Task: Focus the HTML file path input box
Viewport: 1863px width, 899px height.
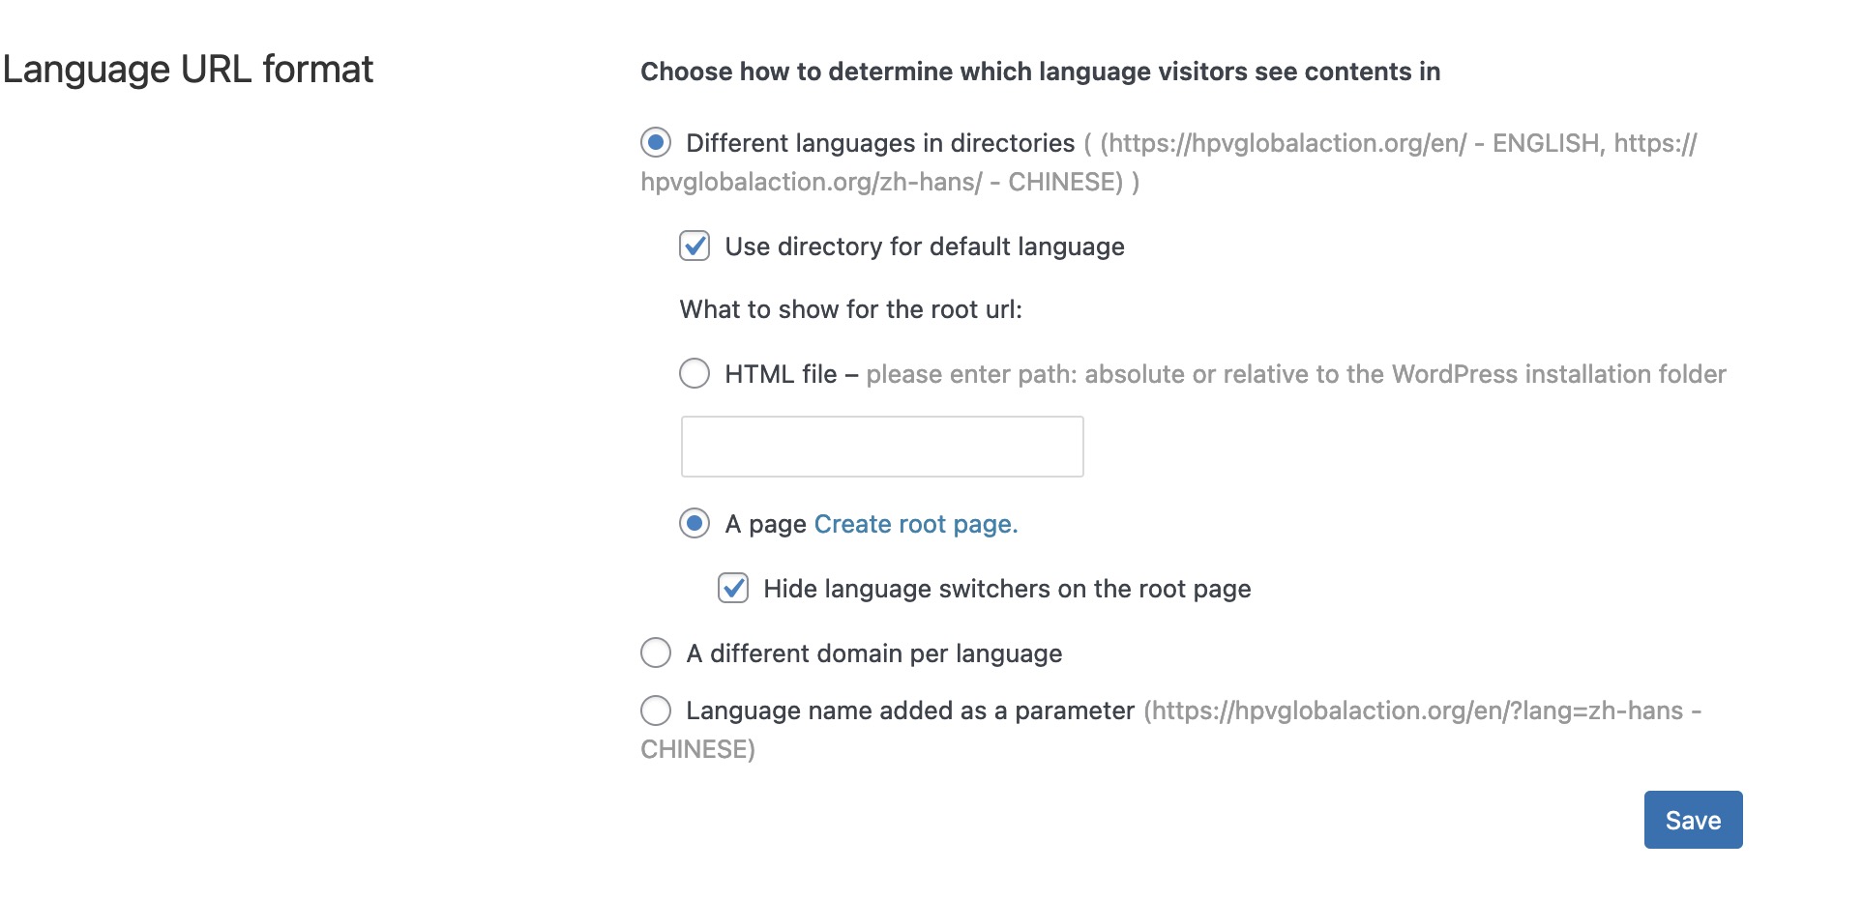Action: tap(882, 447)
